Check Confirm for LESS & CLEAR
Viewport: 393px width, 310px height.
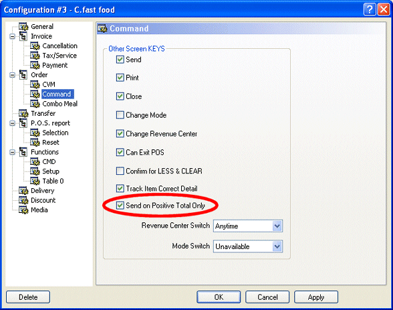[120, 171]
